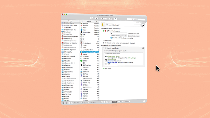Click the Macros column left sort triangle
The width and height of the screenshot is (210, 118).
[x=82, y=21]
